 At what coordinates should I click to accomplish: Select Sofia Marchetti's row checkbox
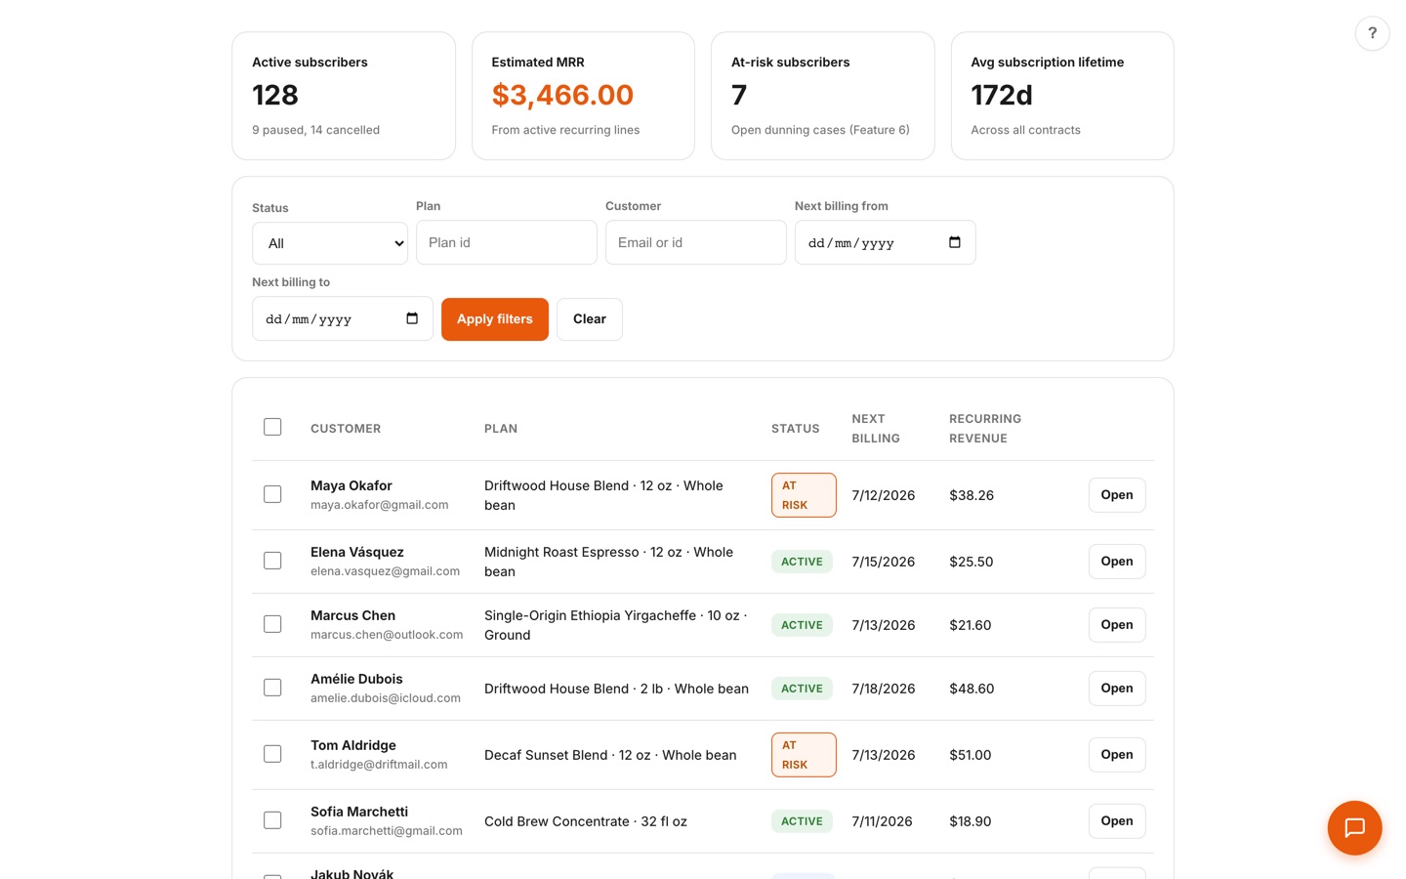coord(272,820)
